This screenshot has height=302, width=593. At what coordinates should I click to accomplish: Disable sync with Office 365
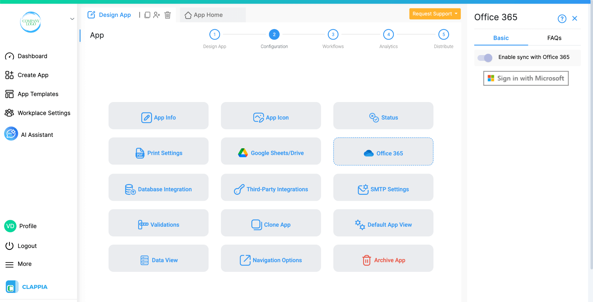coord(484,58)
